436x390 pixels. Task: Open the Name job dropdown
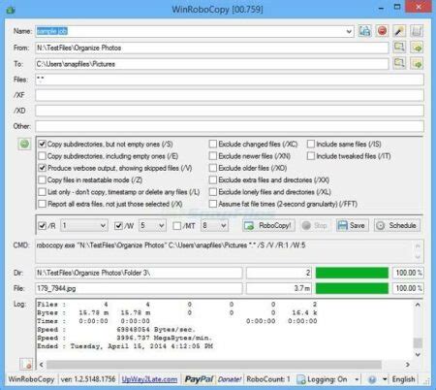[349, 31]
